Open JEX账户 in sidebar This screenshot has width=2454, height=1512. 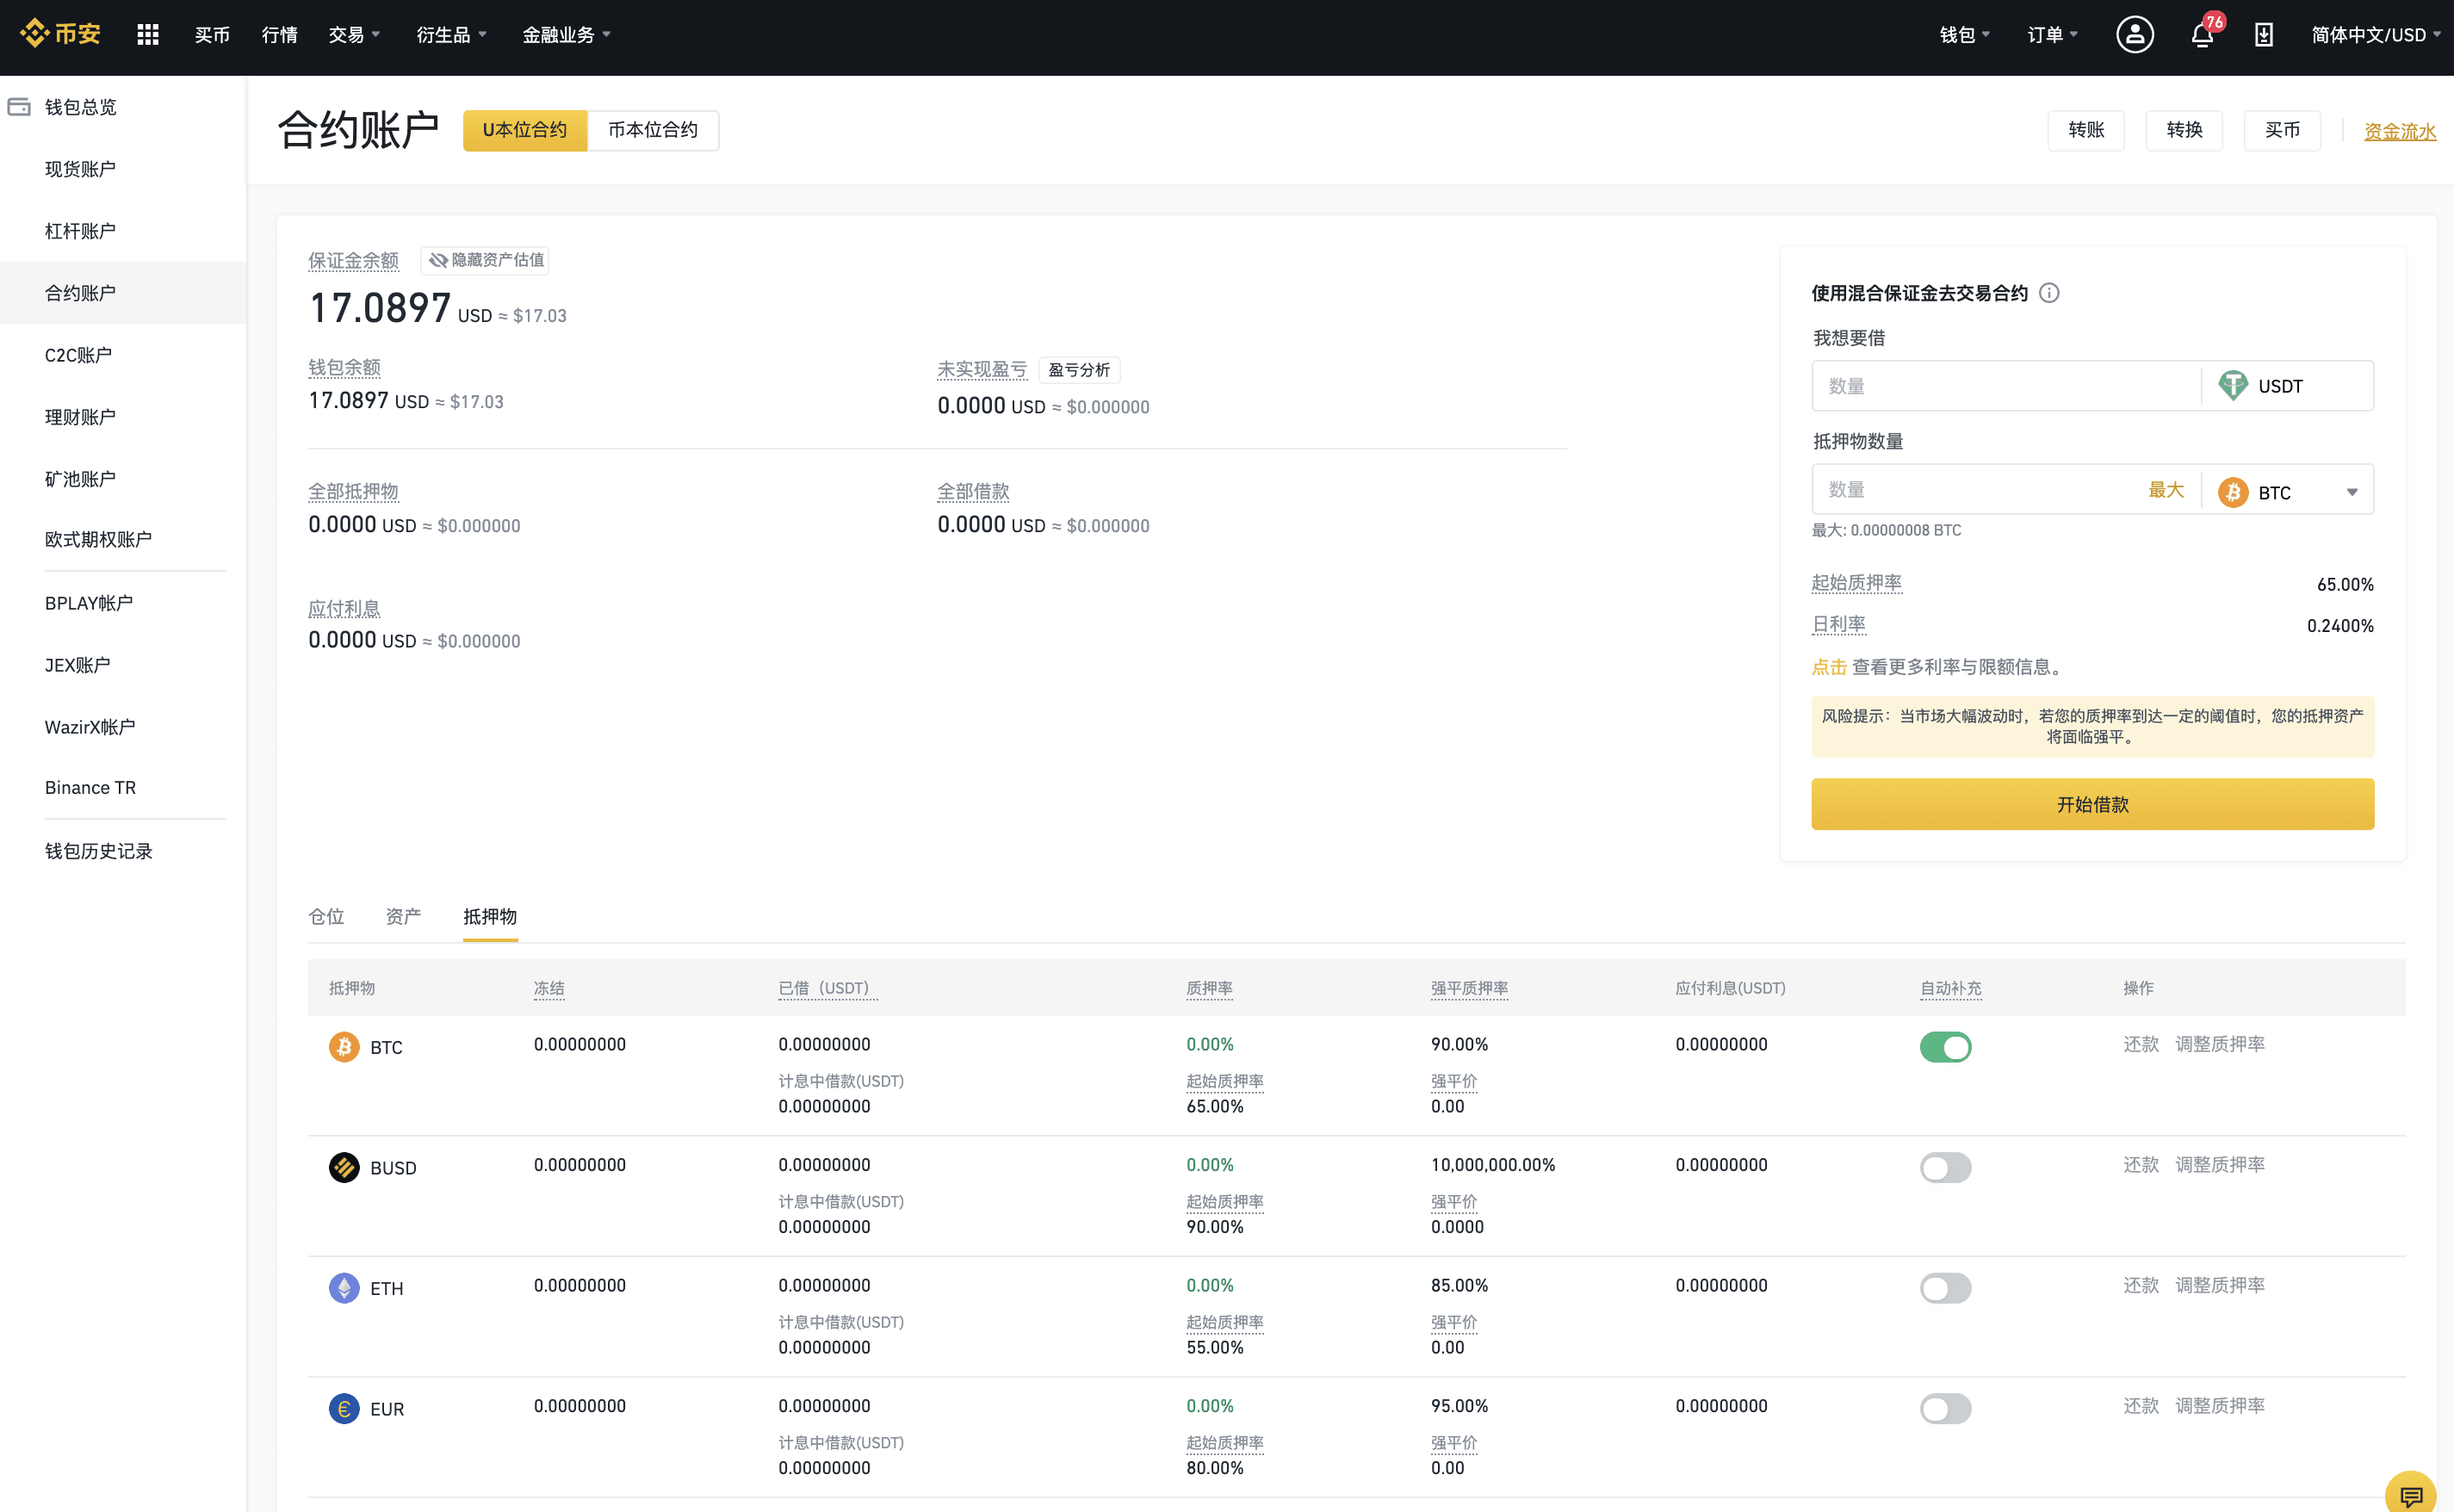pyautogui.click(x=78, y=665)
